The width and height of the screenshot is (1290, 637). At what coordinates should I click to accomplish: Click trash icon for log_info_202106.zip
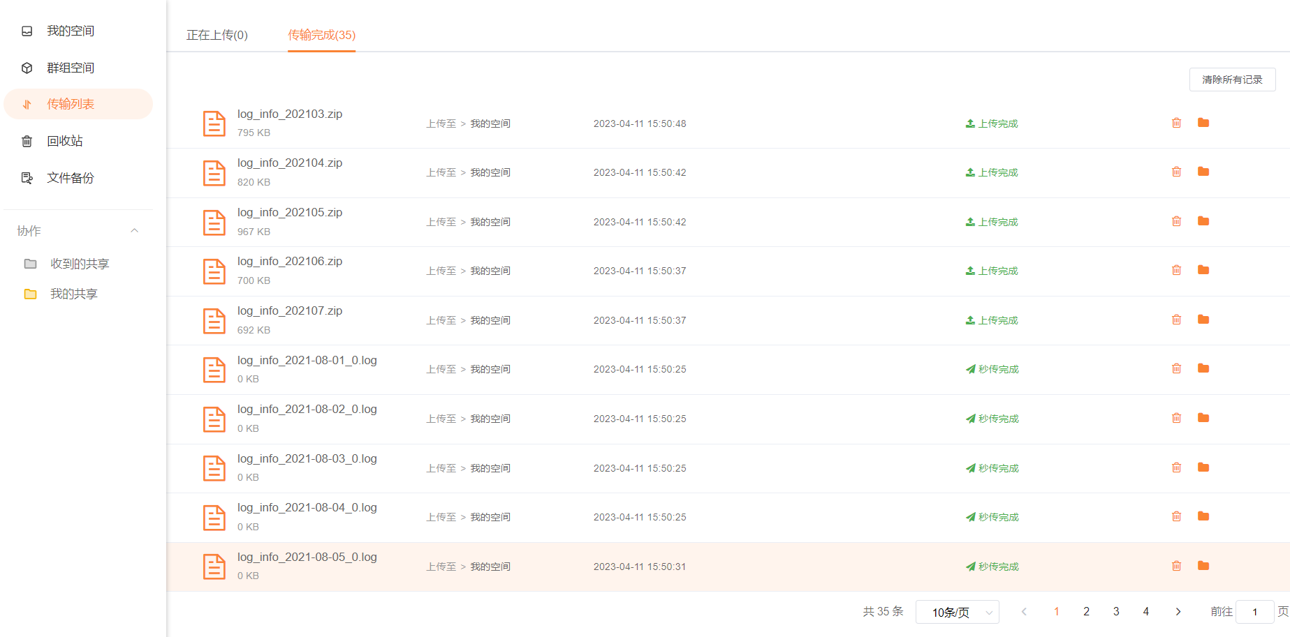click(1176, 270)
